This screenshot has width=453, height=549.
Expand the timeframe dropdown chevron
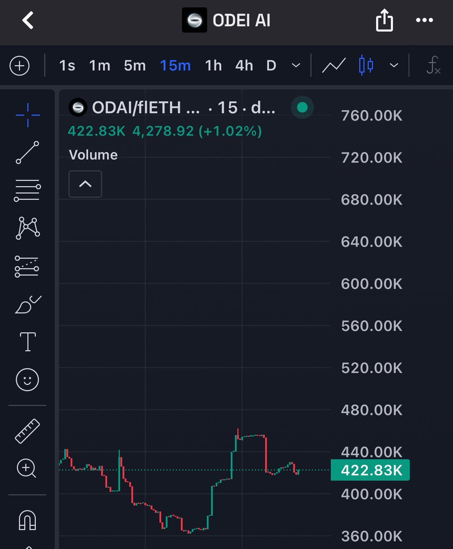point(296,66)
